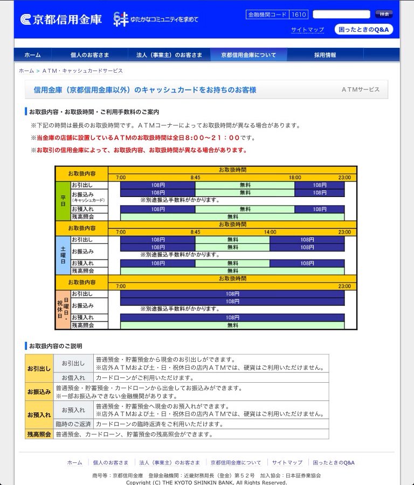Click 平日 残高照会 無料 bar
414x485 pixels.
(232, 216)
